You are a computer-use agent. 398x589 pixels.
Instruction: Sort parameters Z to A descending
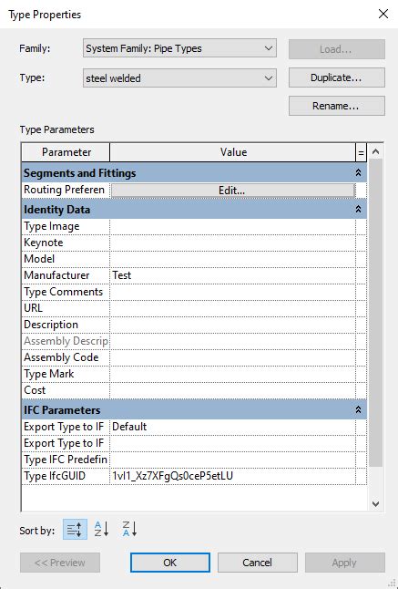(x=129, y=529)
